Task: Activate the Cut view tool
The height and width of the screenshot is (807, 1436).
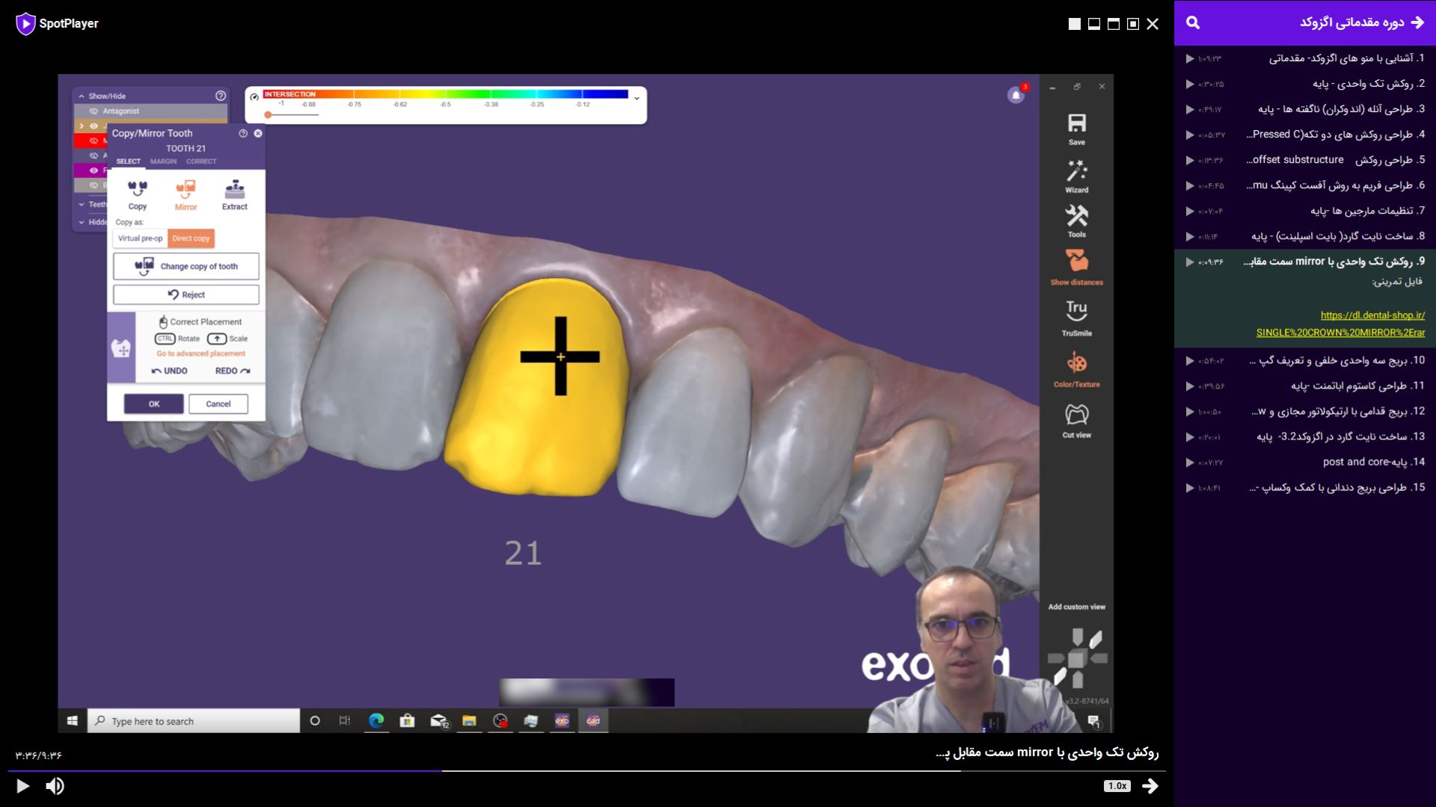Action: pyautogui.click(x=1076, y=421)
